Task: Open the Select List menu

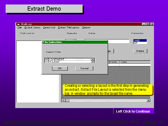Action: [49, 27]
